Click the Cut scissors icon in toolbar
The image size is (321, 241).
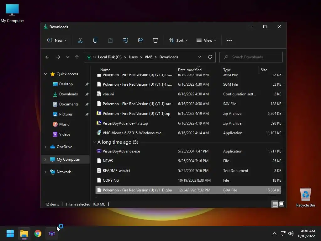pyautogui.click(x=80, y=40)
